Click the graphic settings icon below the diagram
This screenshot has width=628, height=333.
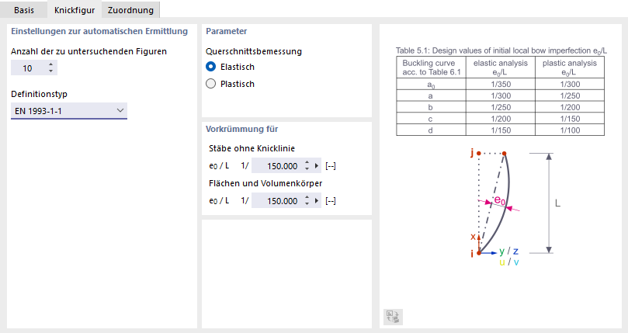[393, 317]
